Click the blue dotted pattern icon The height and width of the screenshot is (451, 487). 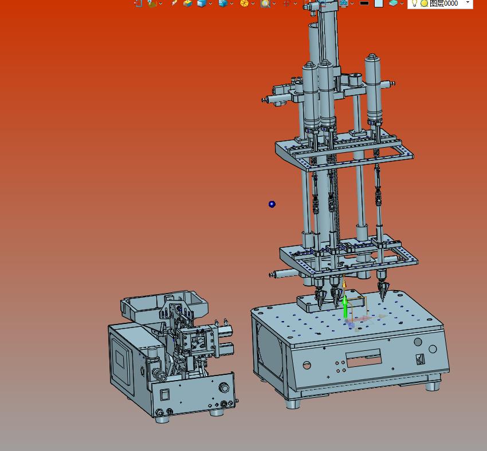344,3
